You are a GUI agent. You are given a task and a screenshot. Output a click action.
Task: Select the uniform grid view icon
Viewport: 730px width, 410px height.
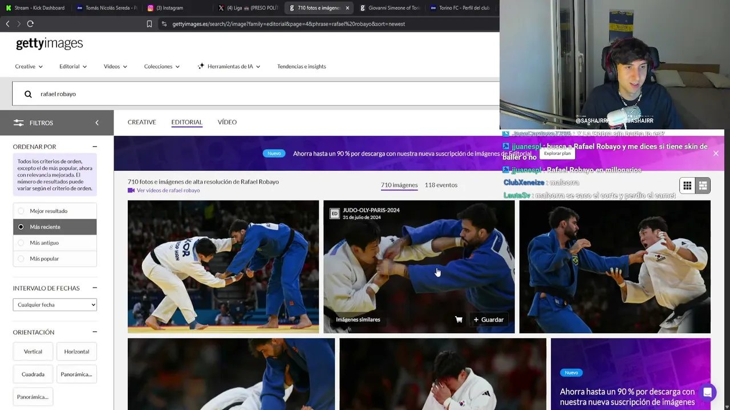tap(687, 186)
